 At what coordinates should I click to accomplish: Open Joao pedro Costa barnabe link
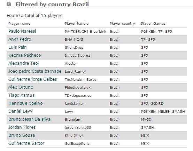point(35,71)
